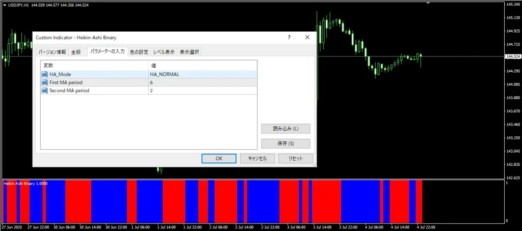Select the Second MA period row label
Screen dimensions: 522x231
point(69,91)
